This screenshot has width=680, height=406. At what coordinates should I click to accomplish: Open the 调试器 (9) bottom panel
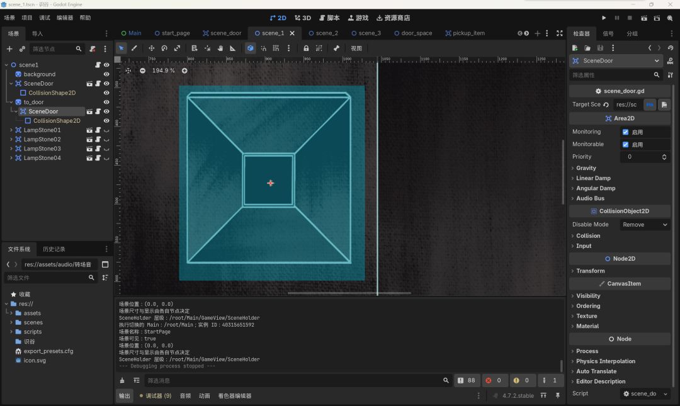[156, 395]
